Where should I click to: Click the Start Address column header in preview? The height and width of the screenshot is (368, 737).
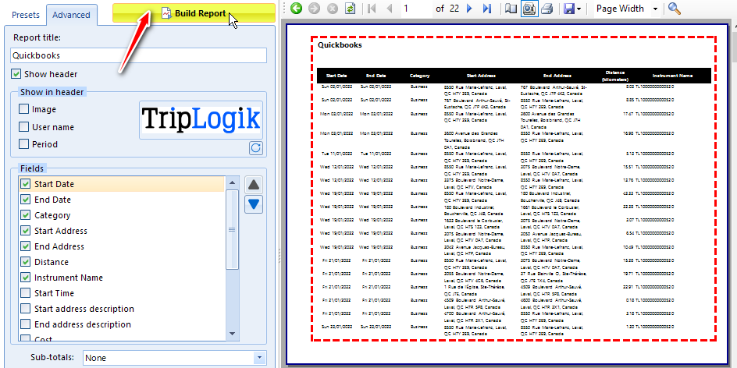481,76
